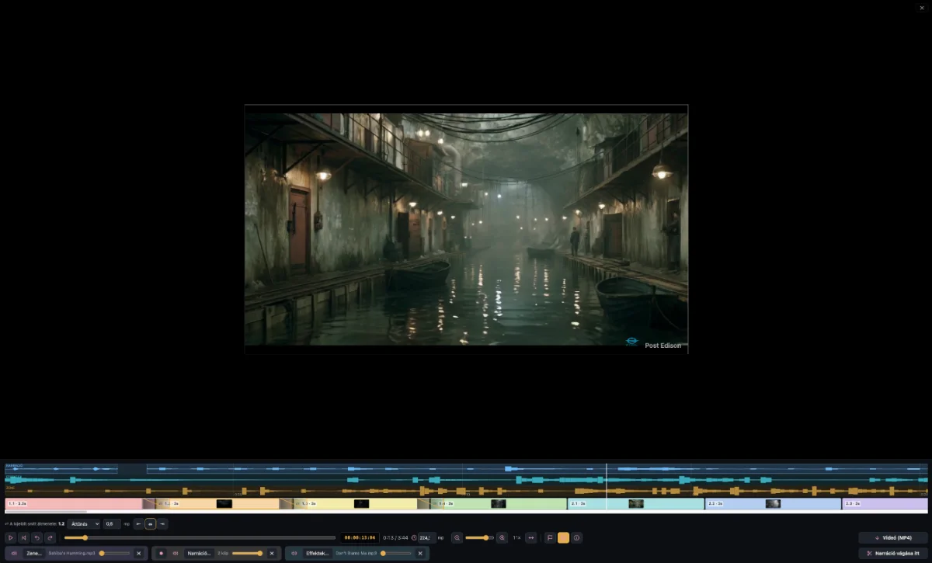Click the 00:00:13:04 timecode field
Image resolution: width=932 pixels, height=563 pixels.
tap(360, 537)
